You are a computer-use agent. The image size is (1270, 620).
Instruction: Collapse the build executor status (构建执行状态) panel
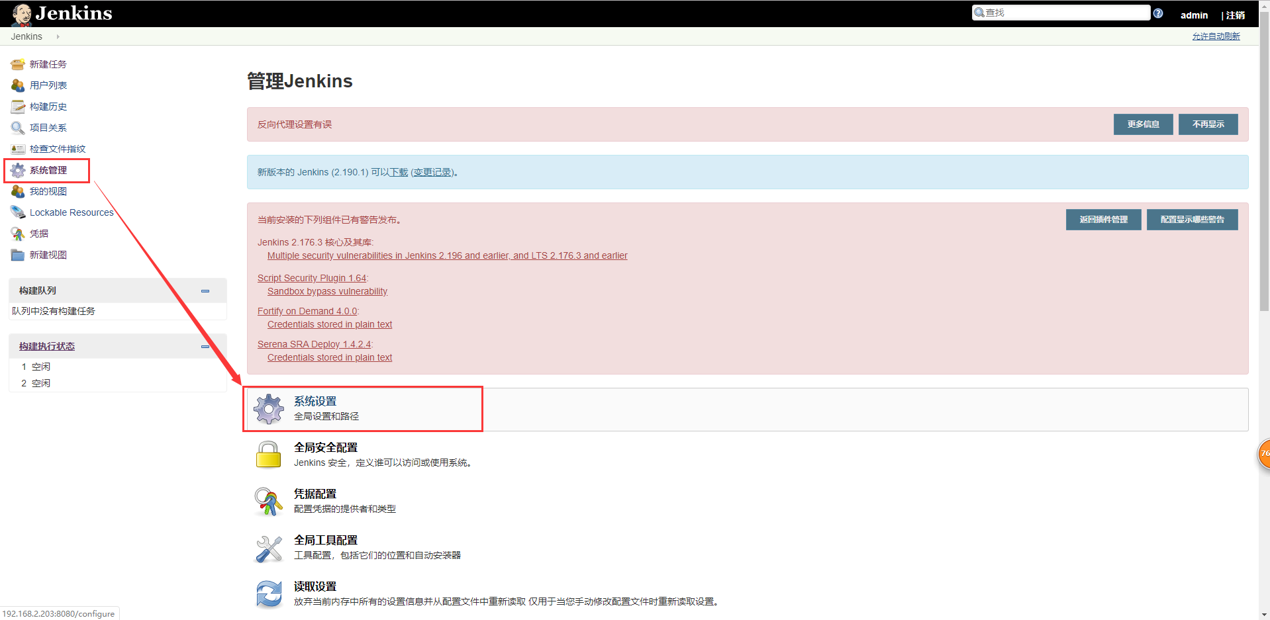(205, 347)
